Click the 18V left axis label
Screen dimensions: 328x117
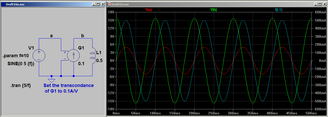point(111,12)
